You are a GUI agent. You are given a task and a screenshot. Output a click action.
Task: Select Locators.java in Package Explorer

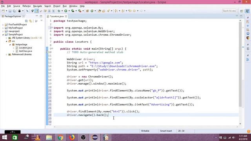pos(25,48)
